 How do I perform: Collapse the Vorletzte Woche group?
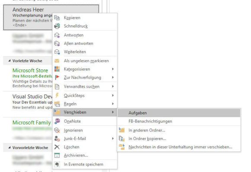point(10,61)
